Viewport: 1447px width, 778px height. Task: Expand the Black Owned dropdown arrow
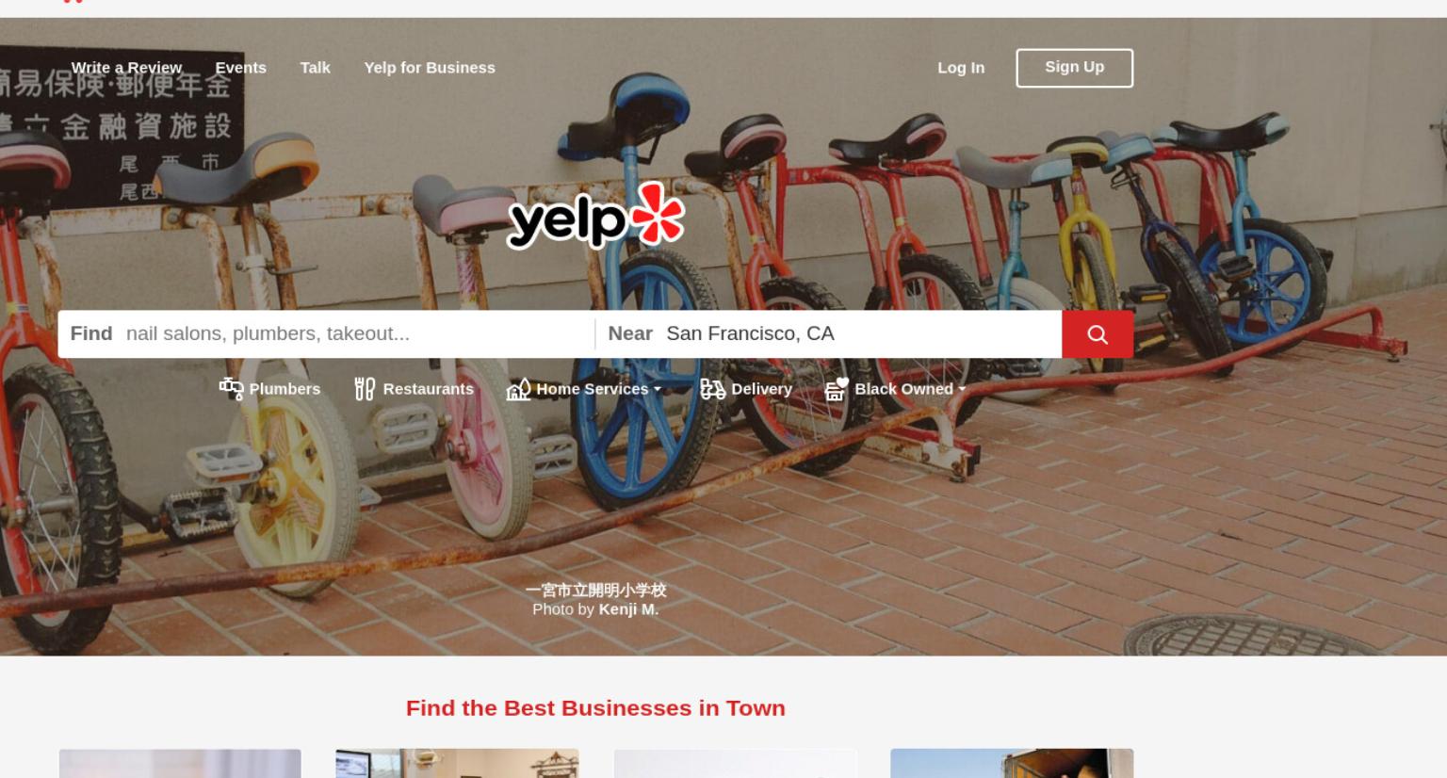[962, 389]
